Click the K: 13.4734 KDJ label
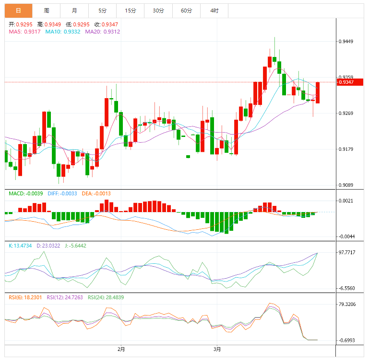Screen dimensions: 369x361 click(20, 246)
